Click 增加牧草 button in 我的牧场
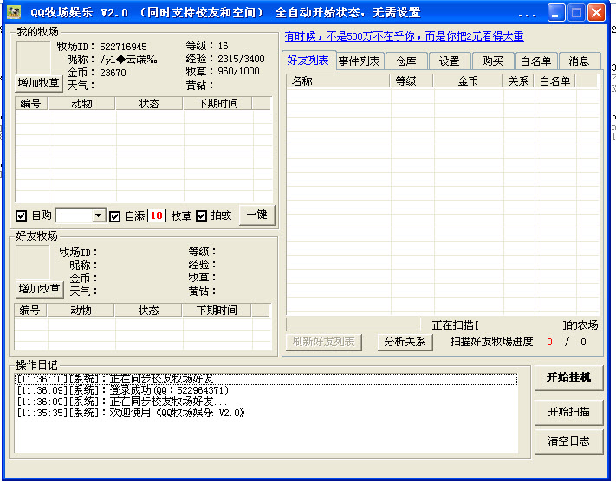The height and width of the screenshot is (482, 616). coord(38,83)
